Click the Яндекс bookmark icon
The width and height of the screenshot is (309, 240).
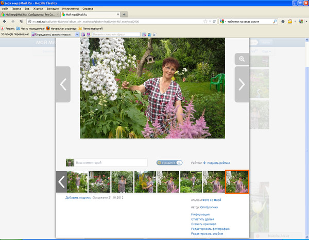coord(3,29)
